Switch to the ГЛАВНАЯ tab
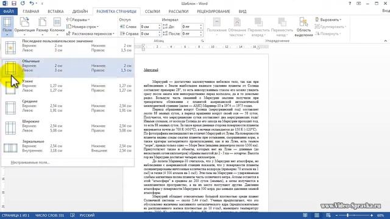The width and height of the screenshot is (390, 219). tap(31, 12)
